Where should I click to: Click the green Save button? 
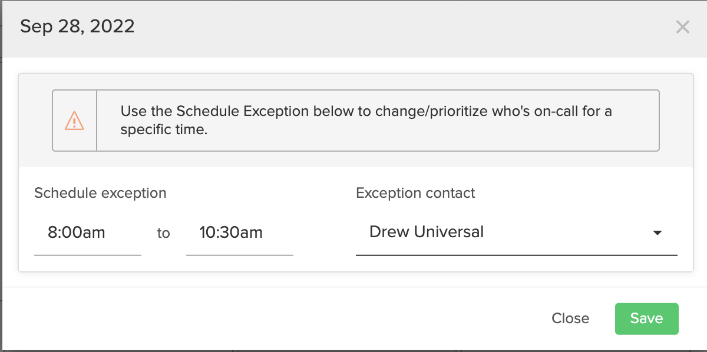(647, 318)
